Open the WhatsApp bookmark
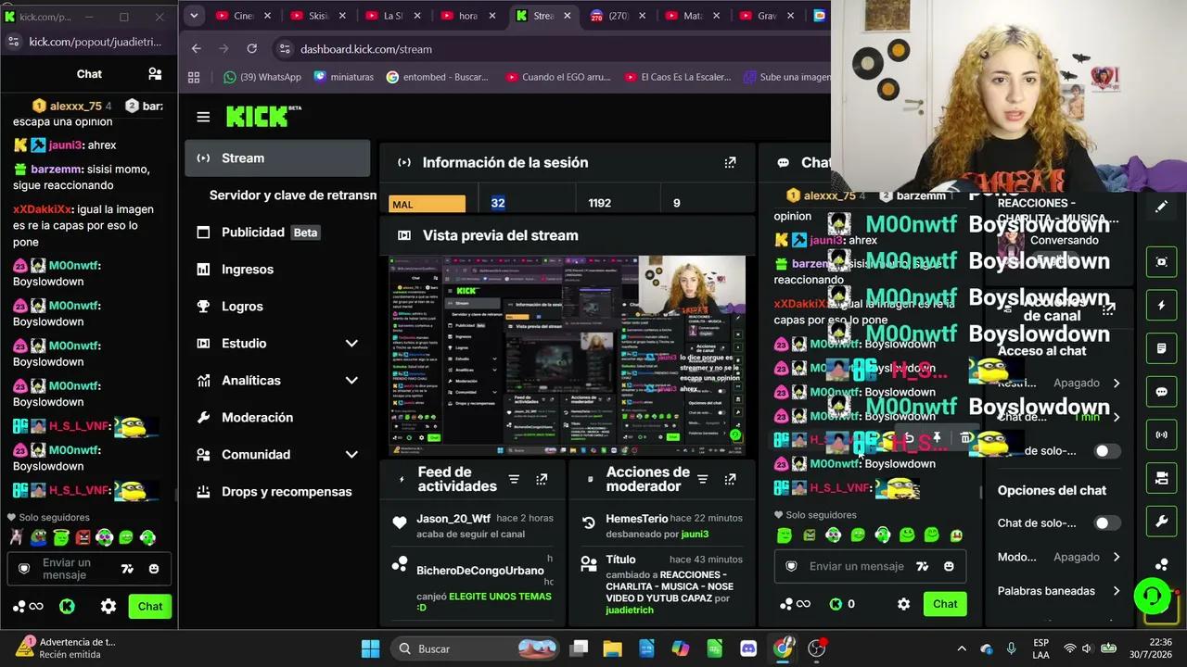Screen dimensions: 1187x667 pyautogui.click(x=262, y=77)
